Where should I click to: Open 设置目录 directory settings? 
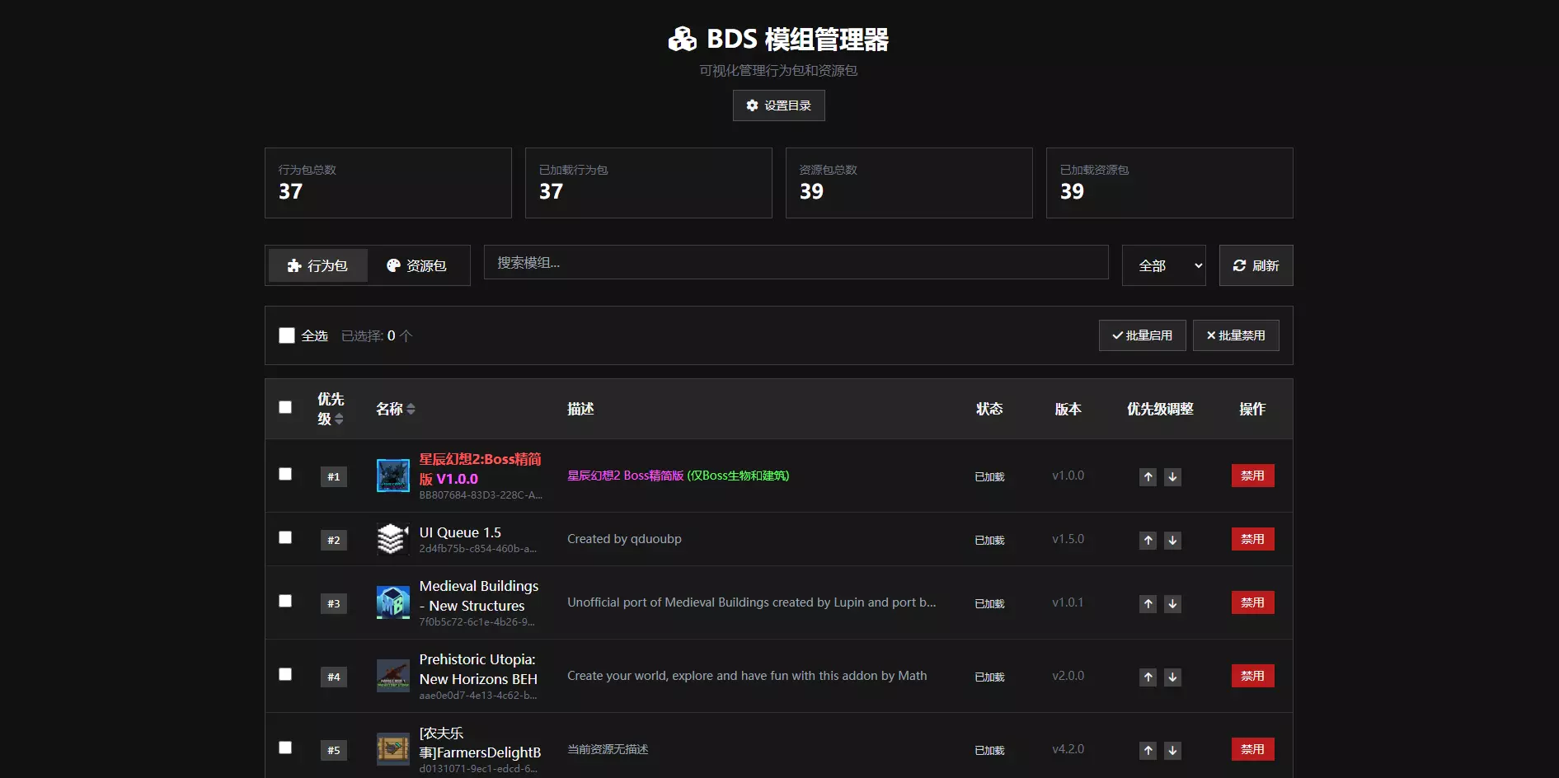click(779, 105)
